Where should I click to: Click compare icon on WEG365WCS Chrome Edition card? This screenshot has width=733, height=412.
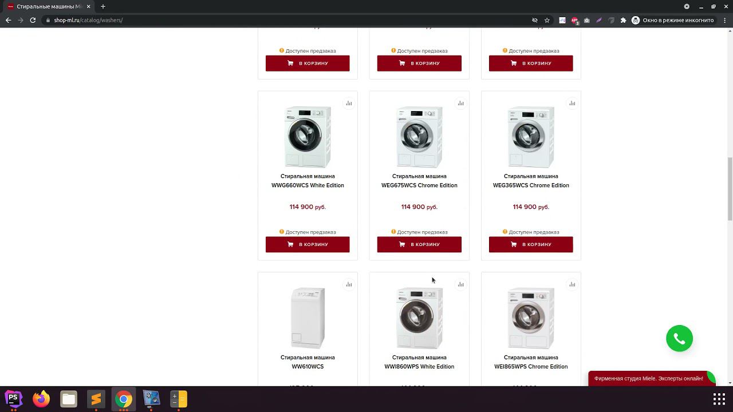coord(572,104)
